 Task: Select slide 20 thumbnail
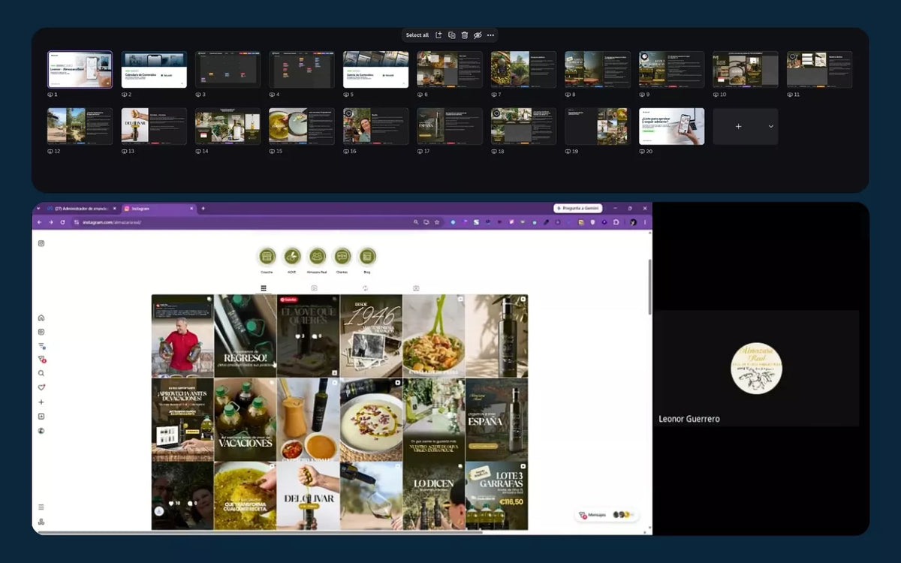click(x=672, y=126)
